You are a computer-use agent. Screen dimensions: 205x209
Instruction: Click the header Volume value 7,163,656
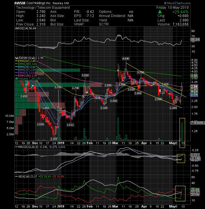pyautogui.click(x=180, y=24)
